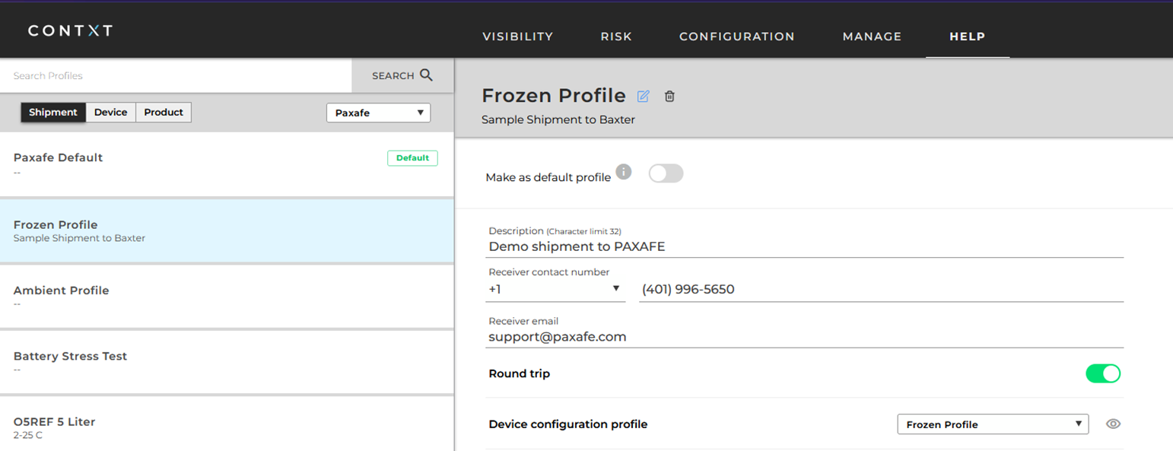Open Device configuration profile dropdown
The height and width of the screenshot is (451, 1173).
pos(993,424)
